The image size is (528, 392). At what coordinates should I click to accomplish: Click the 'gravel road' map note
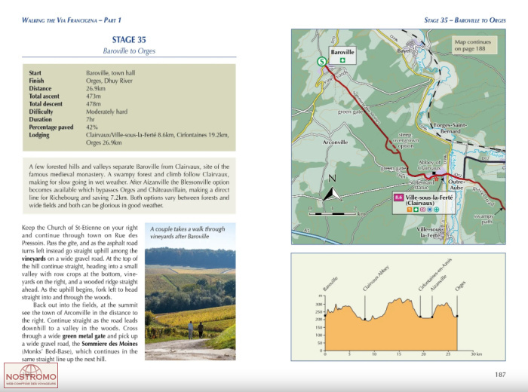(x=483, y=196)
